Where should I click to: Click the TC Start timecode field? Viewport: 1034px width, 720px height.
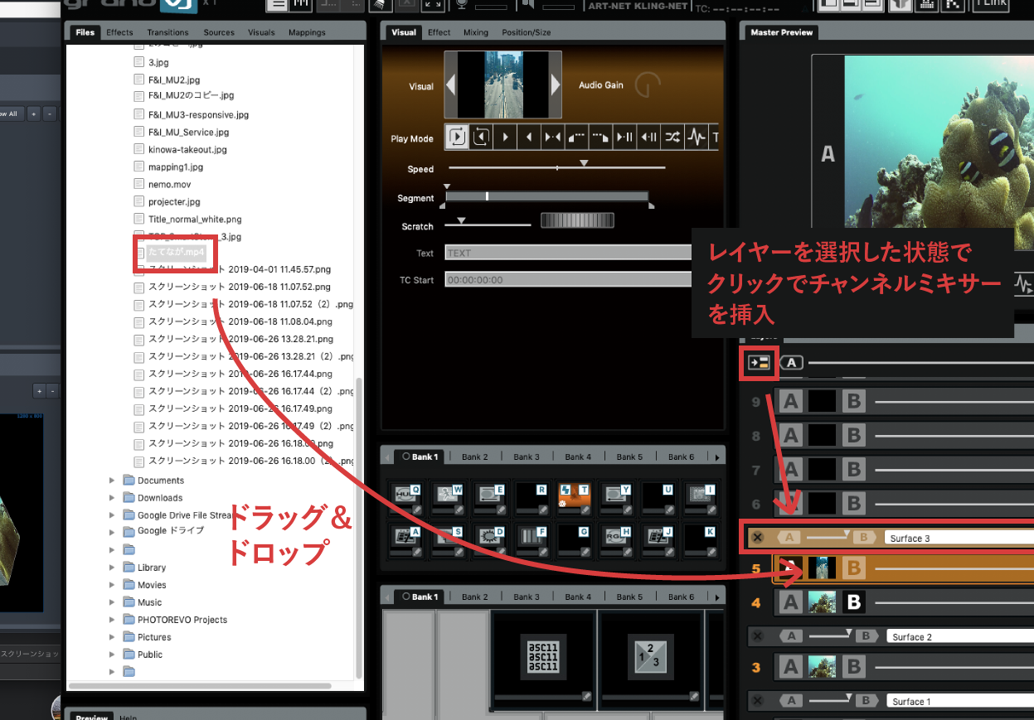point(569,280)
